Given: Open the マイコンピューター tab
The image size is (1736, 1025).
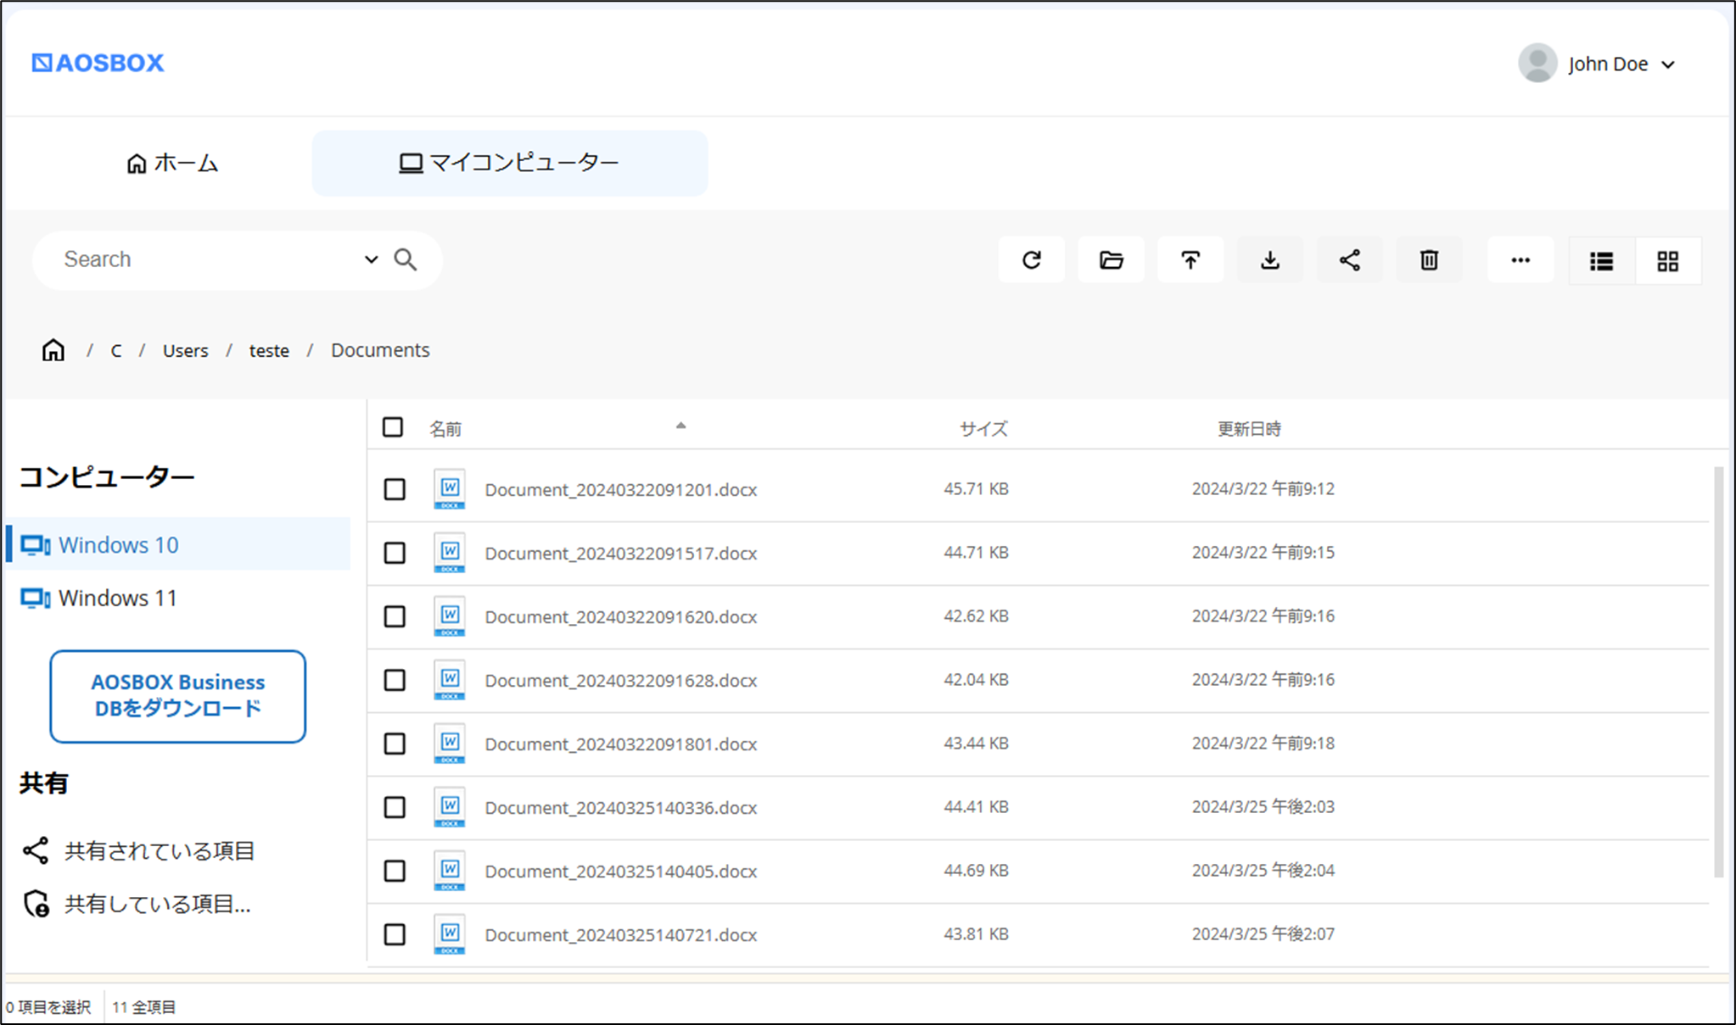Looking at the screenshot, I should pyautogui.click(x=510, y=163).
